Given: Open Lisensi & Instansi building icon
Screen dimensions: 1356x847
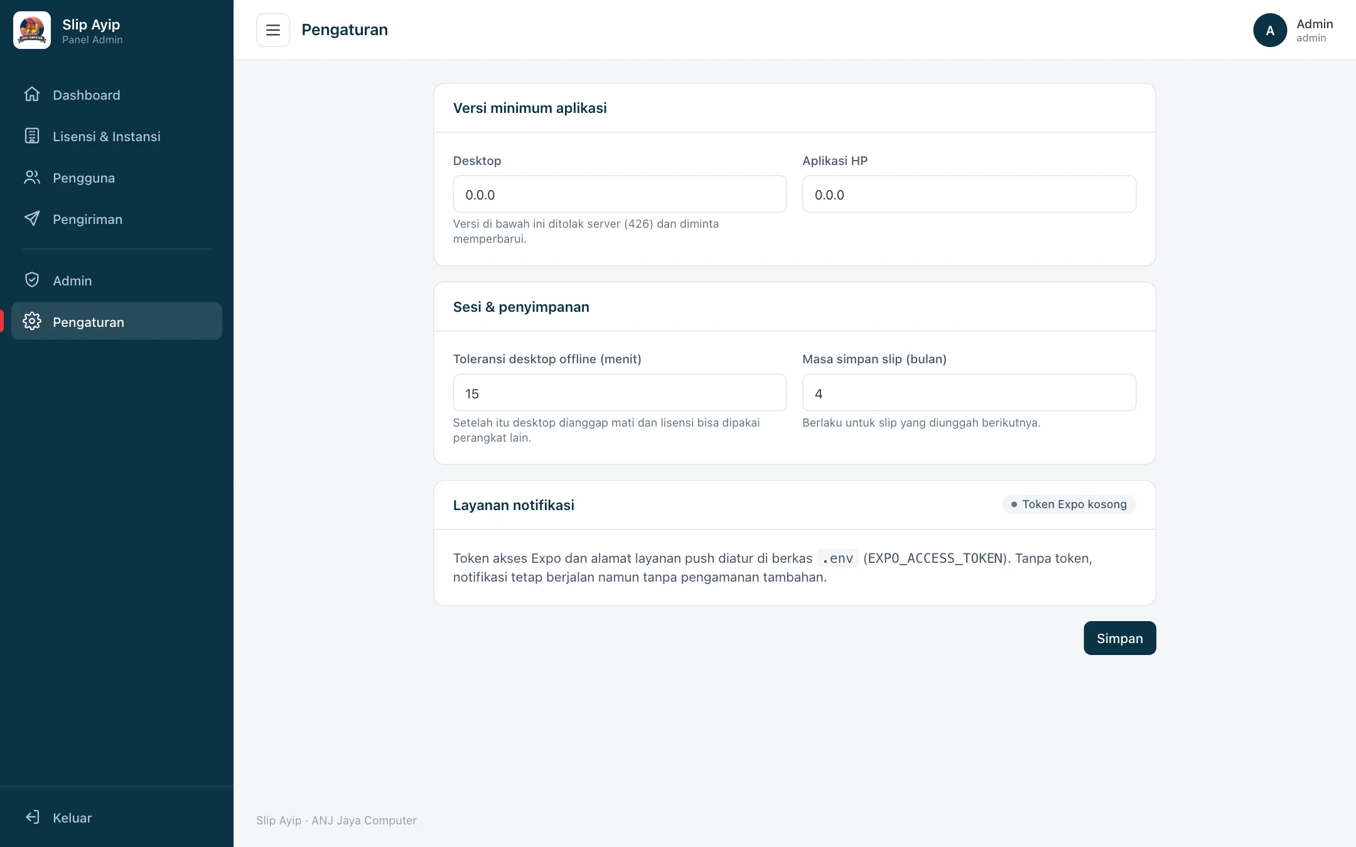Looking at the screenshot, I should click(32, 136).
